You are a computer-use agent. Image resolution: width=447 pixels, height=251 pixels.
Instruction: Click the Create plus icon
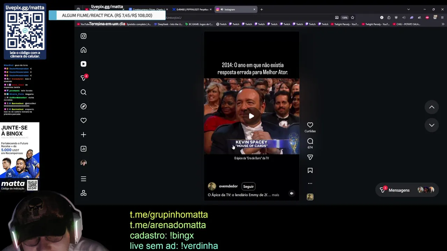pos(83,135)
